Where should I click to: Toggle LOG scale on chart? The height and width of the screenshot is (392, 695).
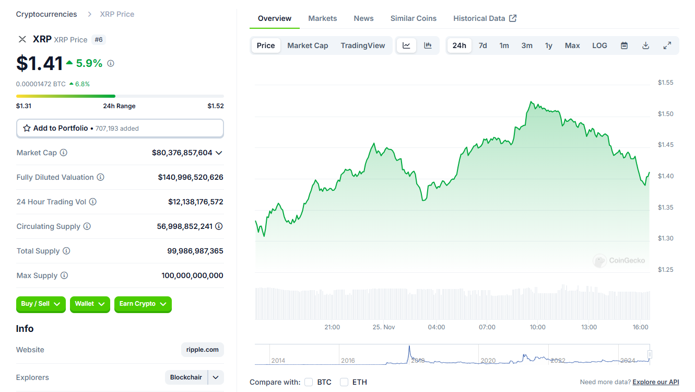click(x=599, y=45)
